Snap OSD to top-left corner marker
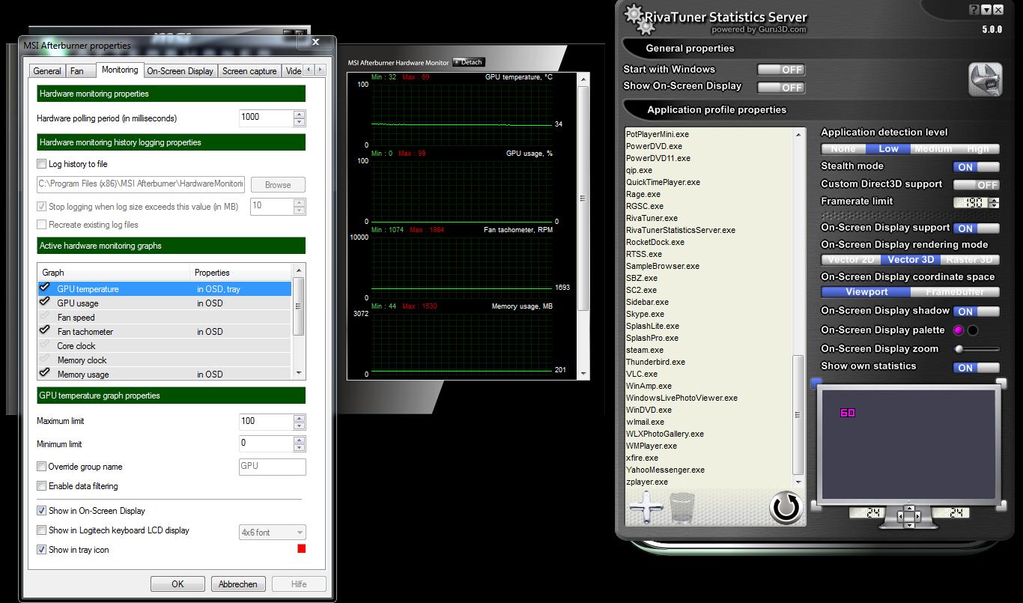The width and height of the screenshot is (1023, 603). 816,383
